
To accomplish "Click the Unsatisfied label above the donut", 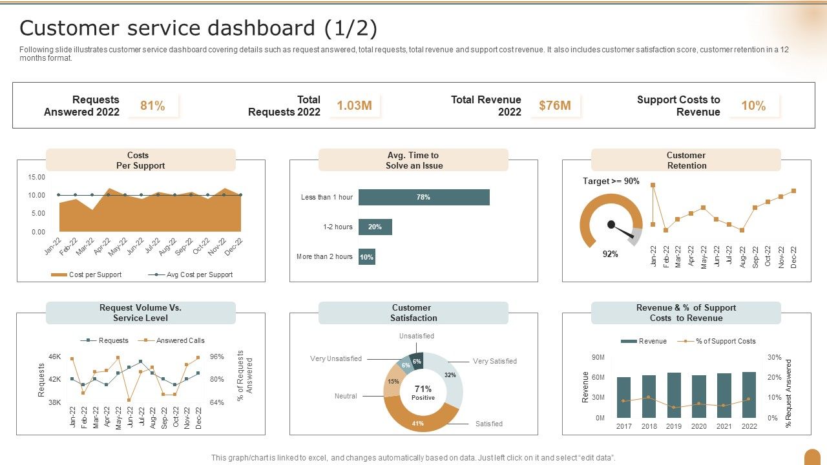I will tap(417, 336).
